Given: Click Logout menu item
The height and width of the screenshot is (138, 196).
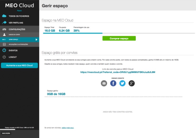Looking at the screenshot, I should 20,57.
